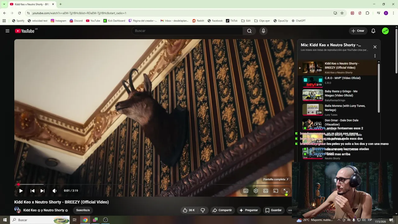This screenshot has height=224, width=398.
Task: Open the account avatar menu
Action: [x=385, y=31]
